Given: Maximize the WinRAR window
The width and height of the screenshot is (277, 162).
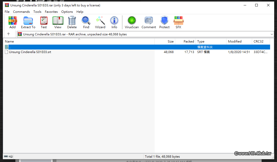Looking at the screenshot, I should point(256,5).
